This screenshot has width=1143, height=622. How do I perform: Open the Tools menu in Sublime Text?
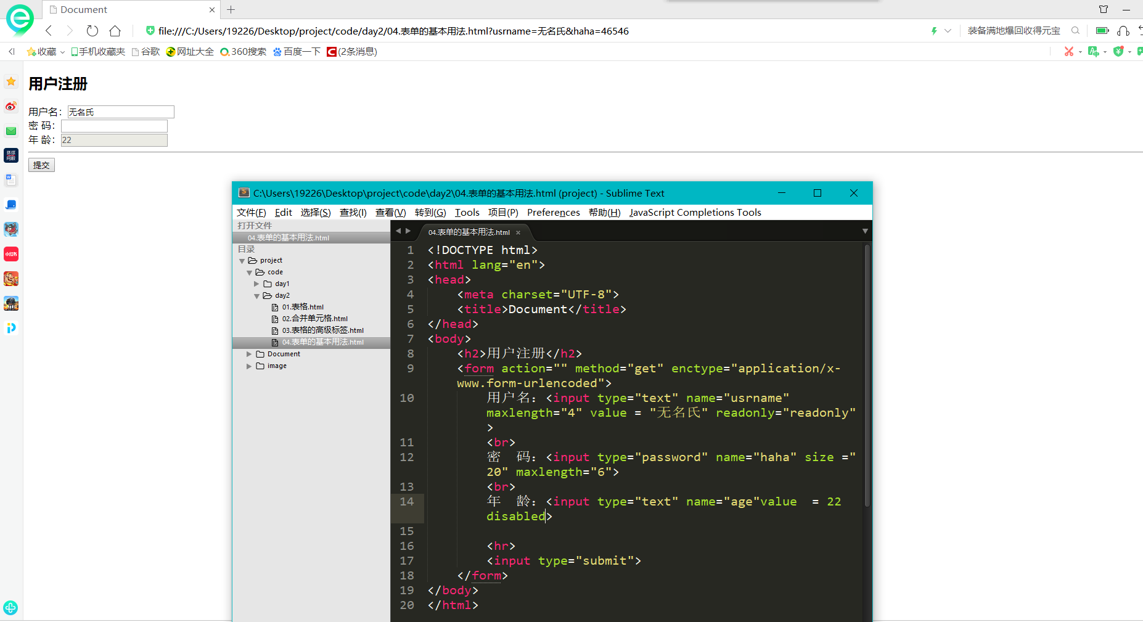click(467, 213)
